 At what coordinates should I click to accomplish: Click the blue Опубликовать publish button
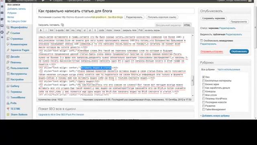point(239,52)
